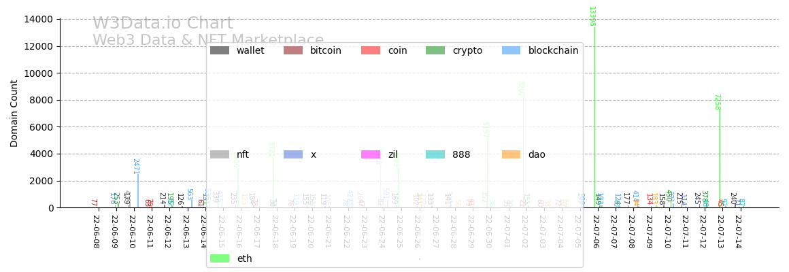Click the 22-06-08 date tick label
The image size is (789, 272).
pos(96,232)
